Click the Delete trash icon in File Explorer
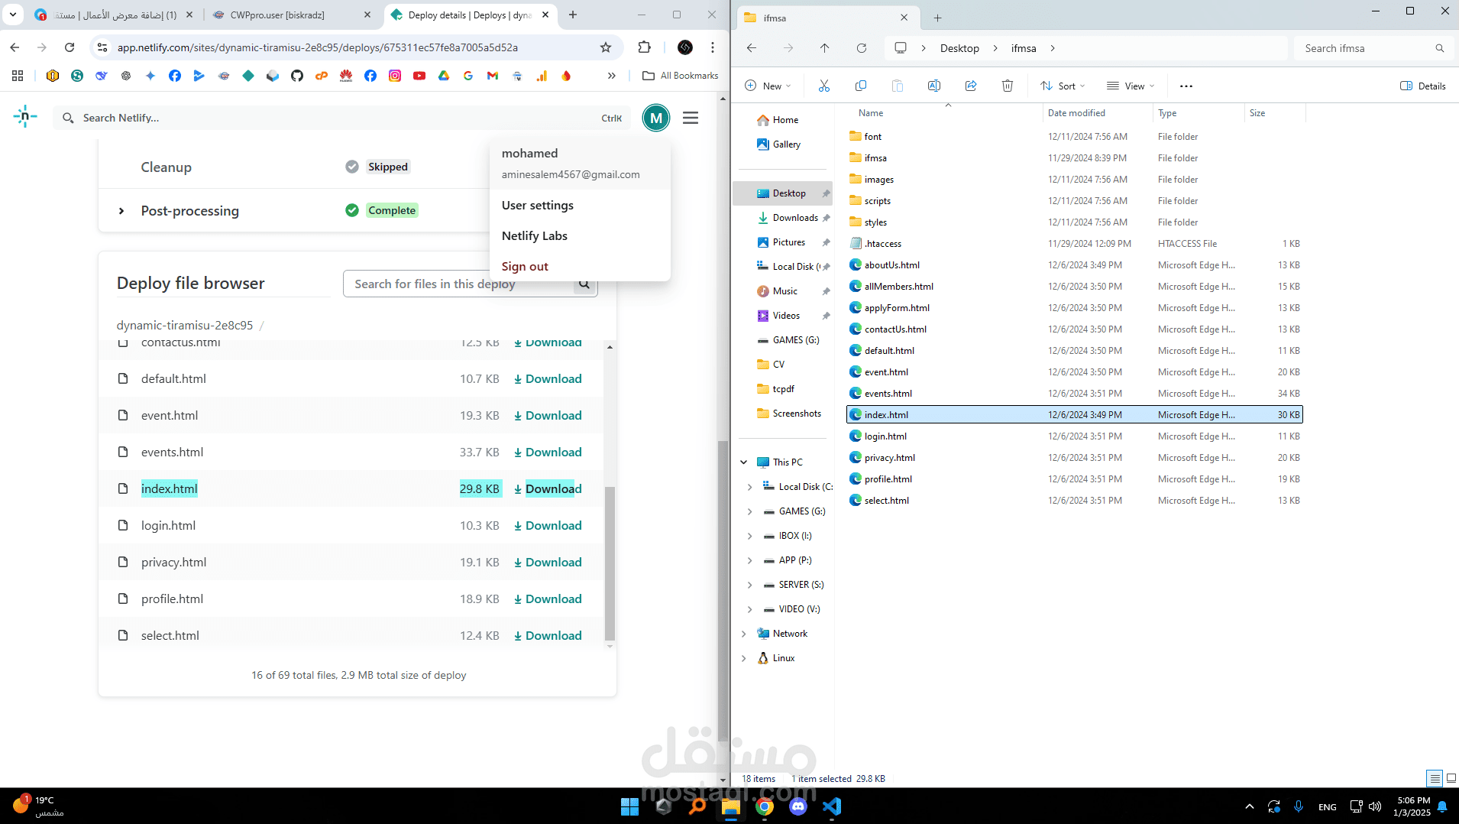Image resolution: width=1459 pixels, height=824 pixels. click(x=1008, y=86)
